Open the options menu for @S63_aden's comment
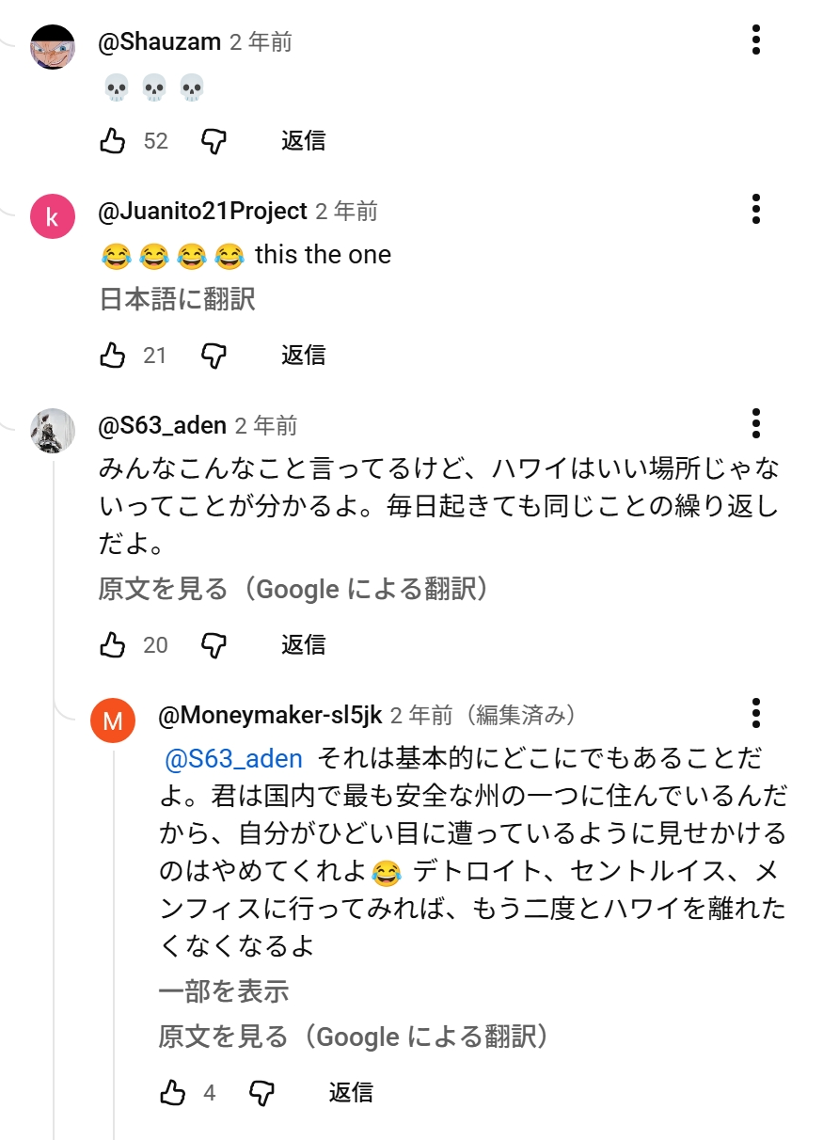 pos(755,424)
